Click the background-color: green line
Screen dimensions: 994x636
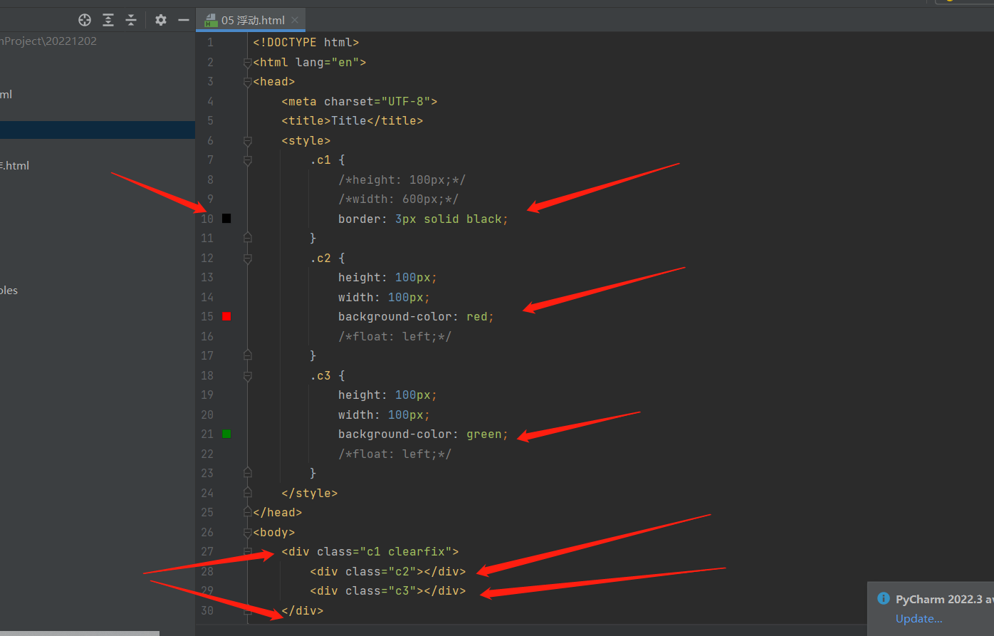point(424,434)
